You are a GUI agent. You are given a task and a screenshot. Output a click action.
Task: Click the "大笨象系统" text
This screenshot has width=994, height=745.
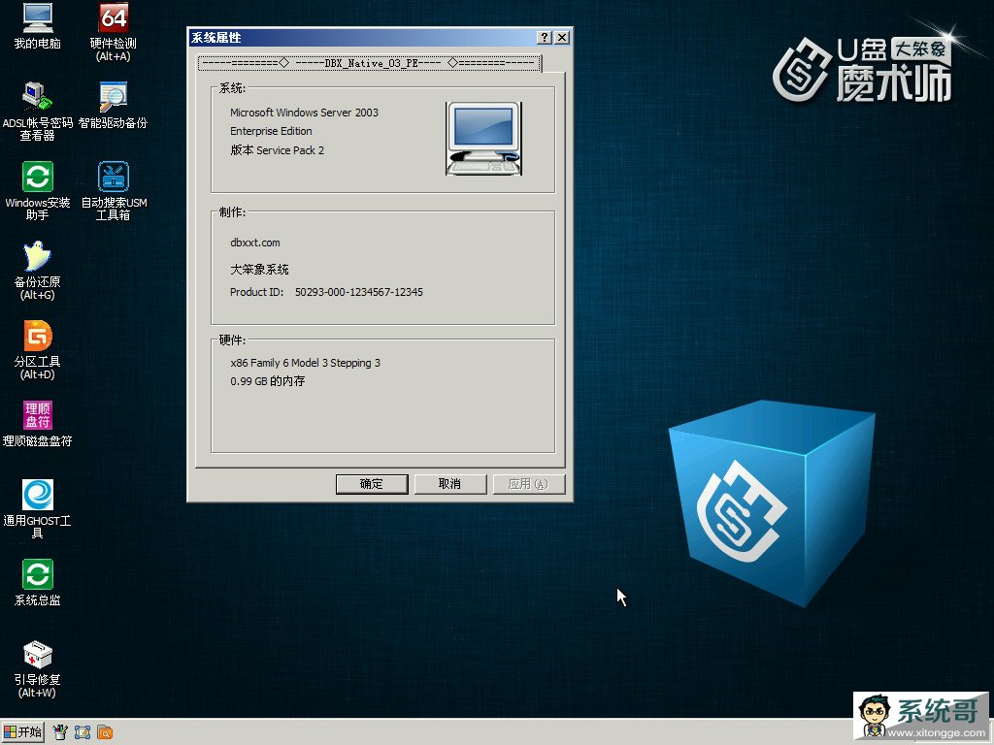[259, 270]
